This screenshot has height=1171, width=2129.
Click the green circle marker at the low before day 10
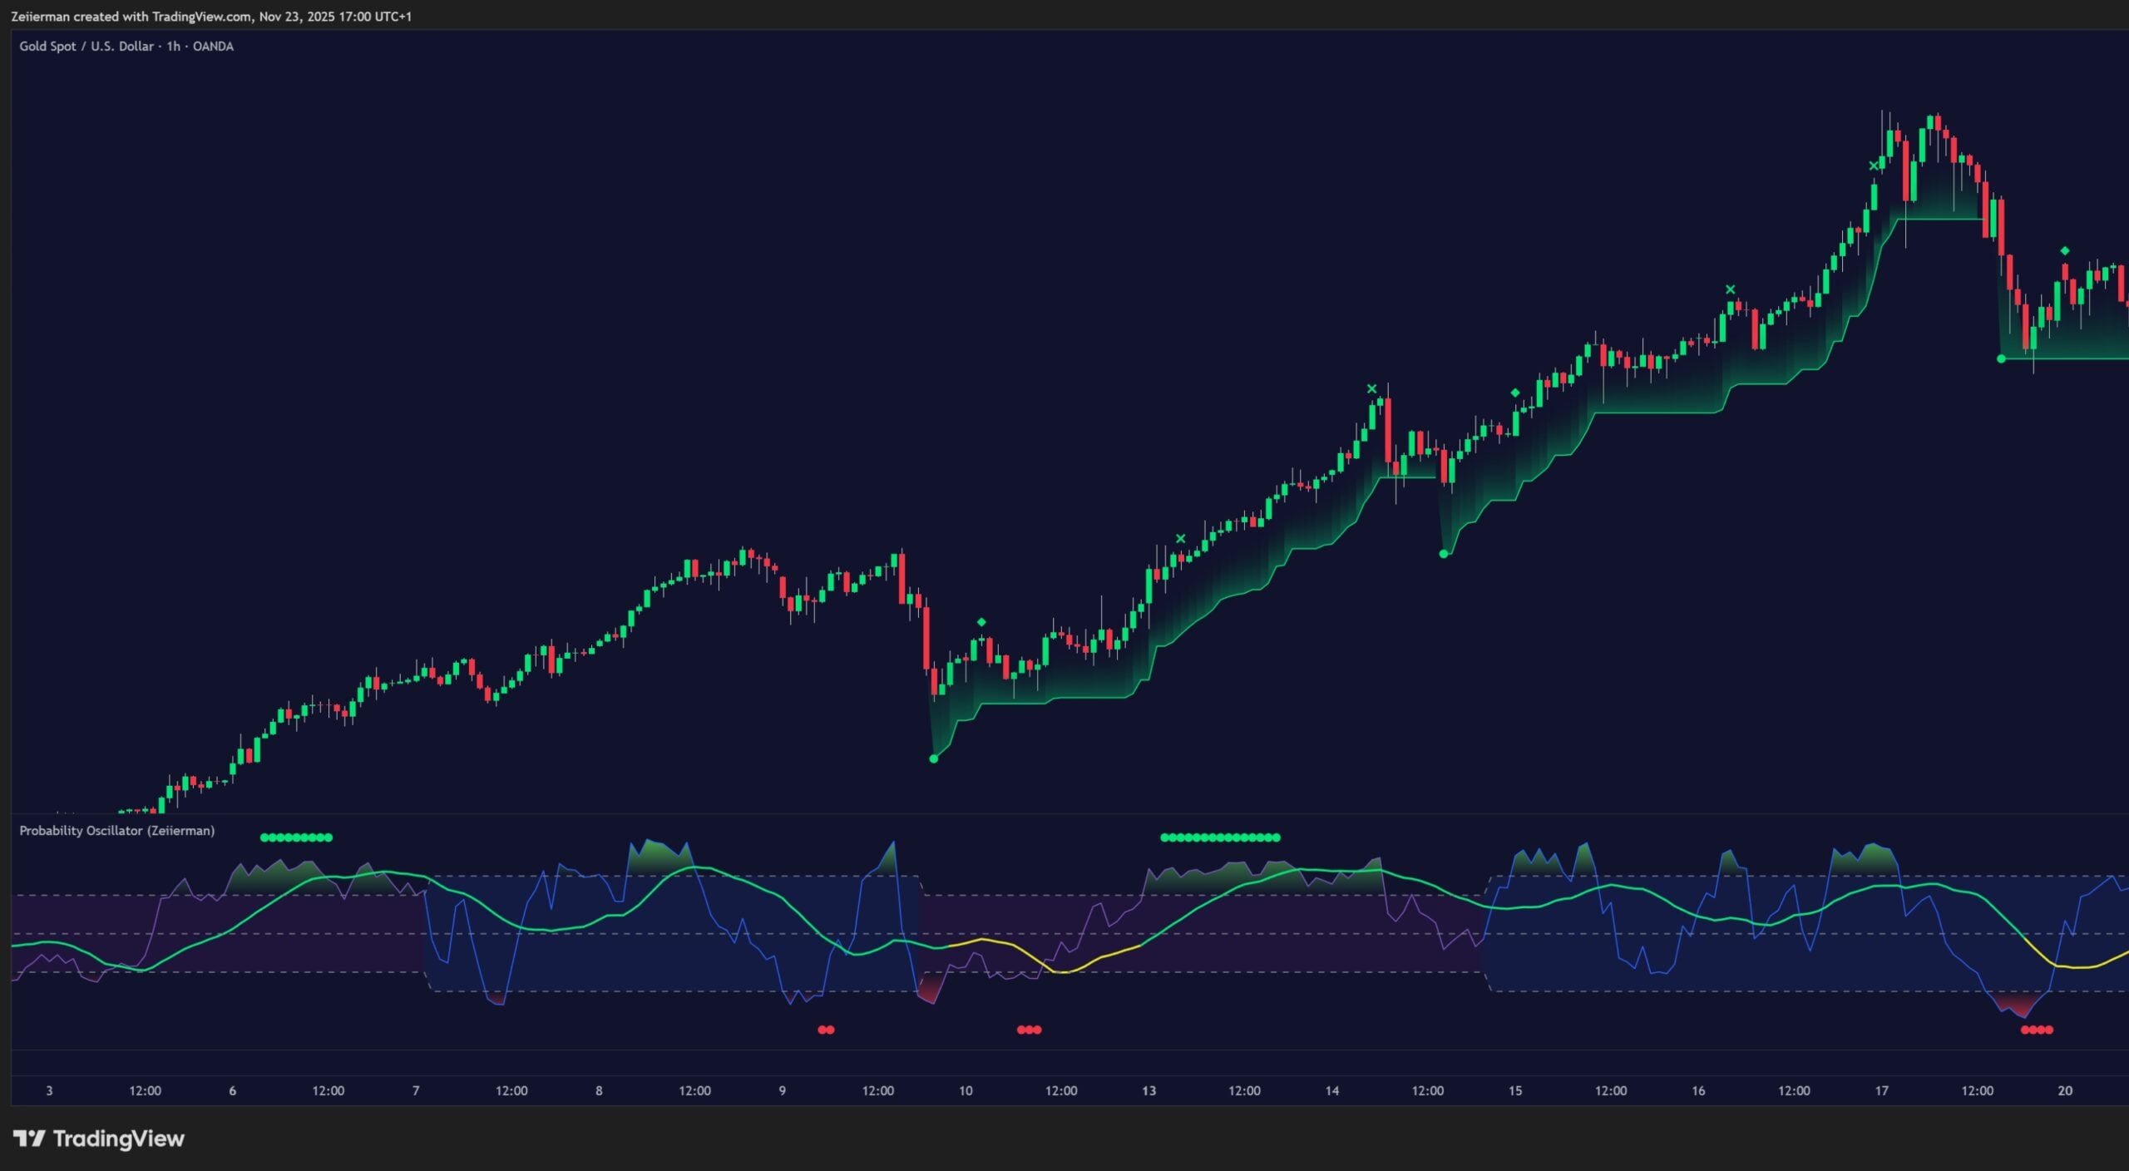(x=933, y=758)
